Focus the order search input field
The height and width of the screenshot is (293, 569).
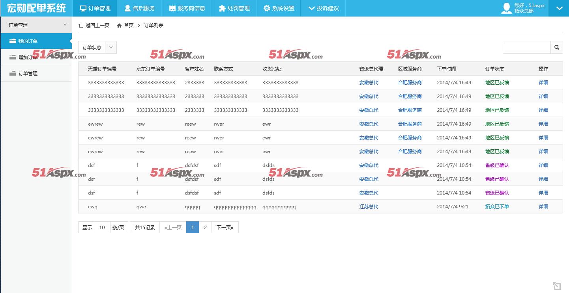(527, 47)
